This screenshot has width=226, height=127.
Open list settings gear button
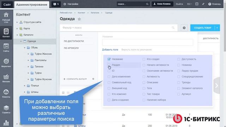[x=184, y=28]
